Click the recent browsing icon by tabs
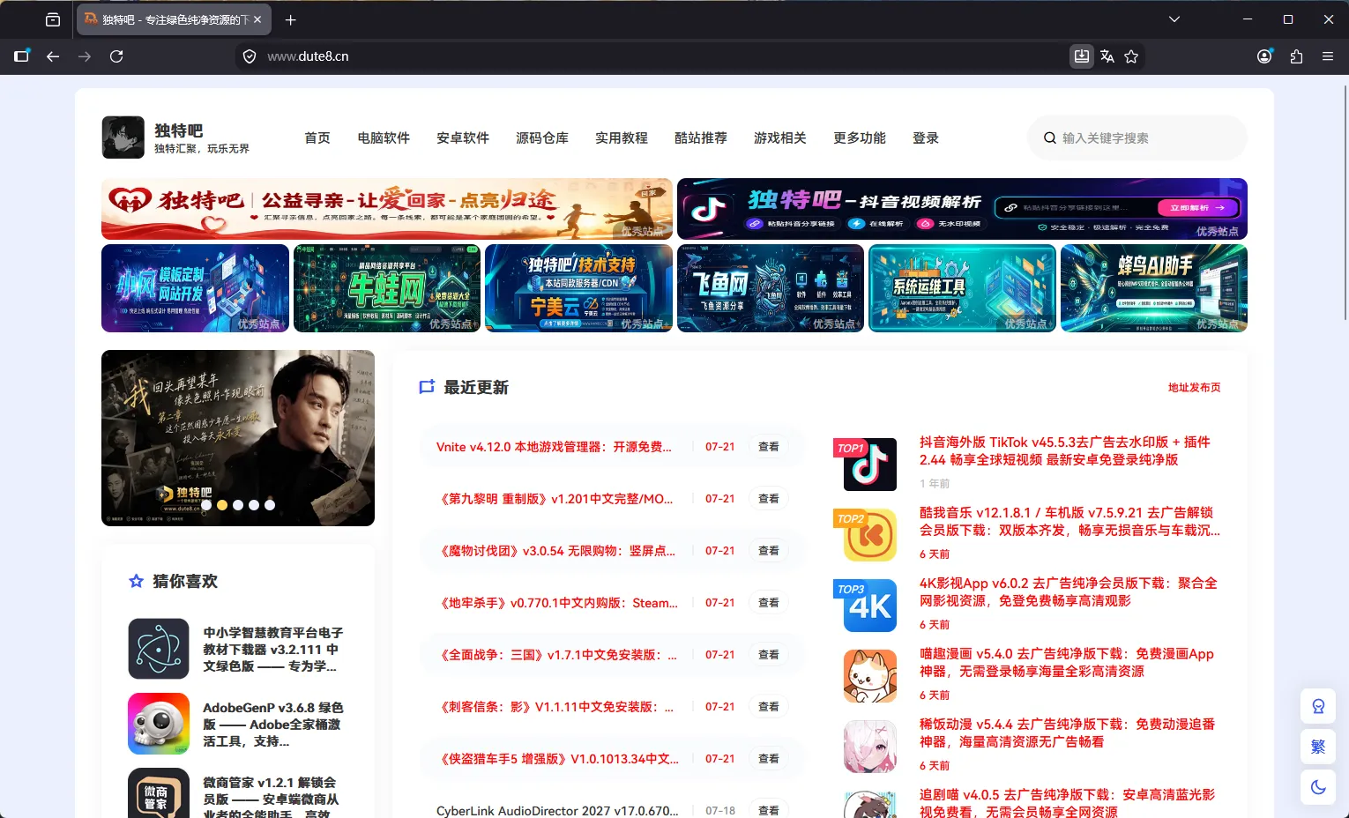This screenshot has height=818, width=1349. coord(53,19)
